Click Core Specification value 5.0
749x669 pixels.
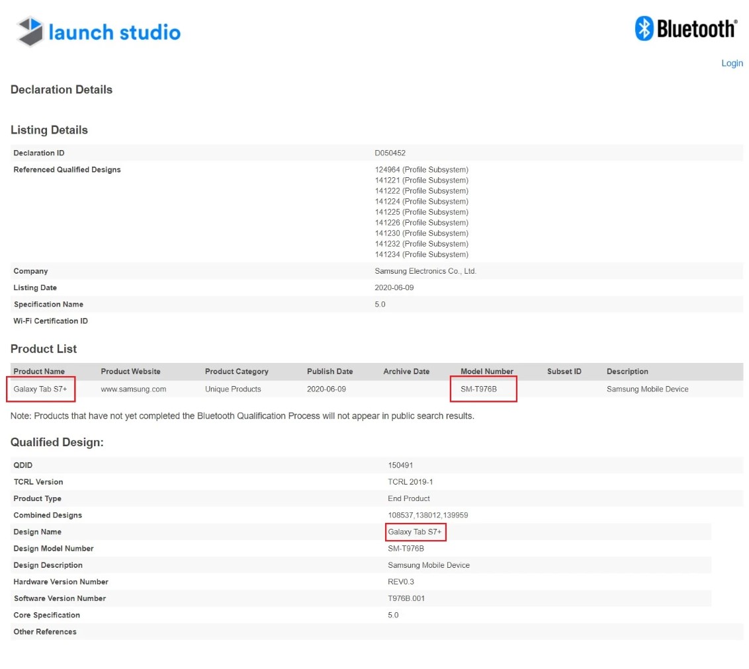pos(393,615)
